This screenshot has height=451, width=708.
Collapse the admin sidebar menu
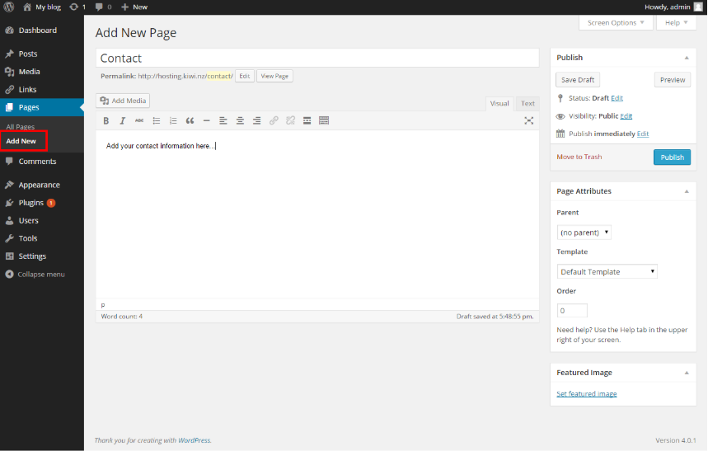pyautogui.click(x=35, y=275)
